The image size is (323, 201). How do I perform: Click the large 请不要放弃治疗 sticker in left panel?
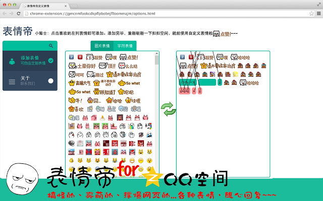click(x=124, y=74)
